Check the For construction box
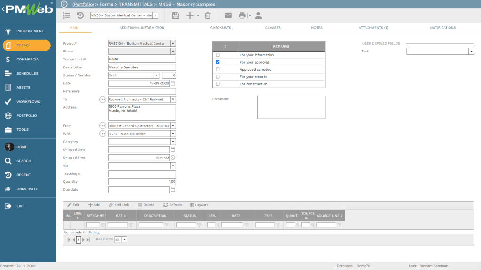 click(x=218, y=84)
